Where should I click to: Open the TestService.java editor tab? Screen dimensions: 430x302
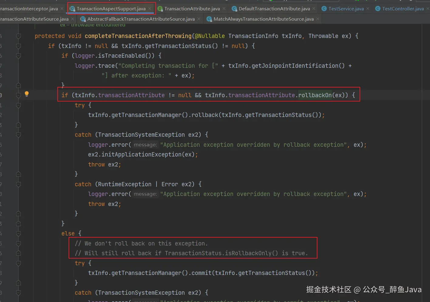tap(346, 9)
